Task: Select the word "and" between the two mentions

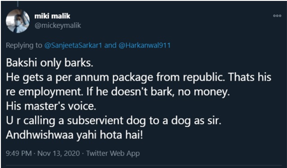Action: coord(110,45)
